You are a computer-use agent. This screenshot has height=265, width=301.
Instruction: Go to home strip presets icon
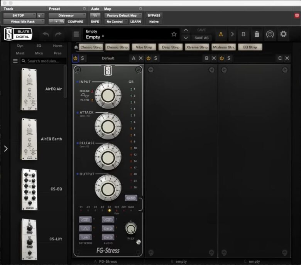(x=76, y=47)
